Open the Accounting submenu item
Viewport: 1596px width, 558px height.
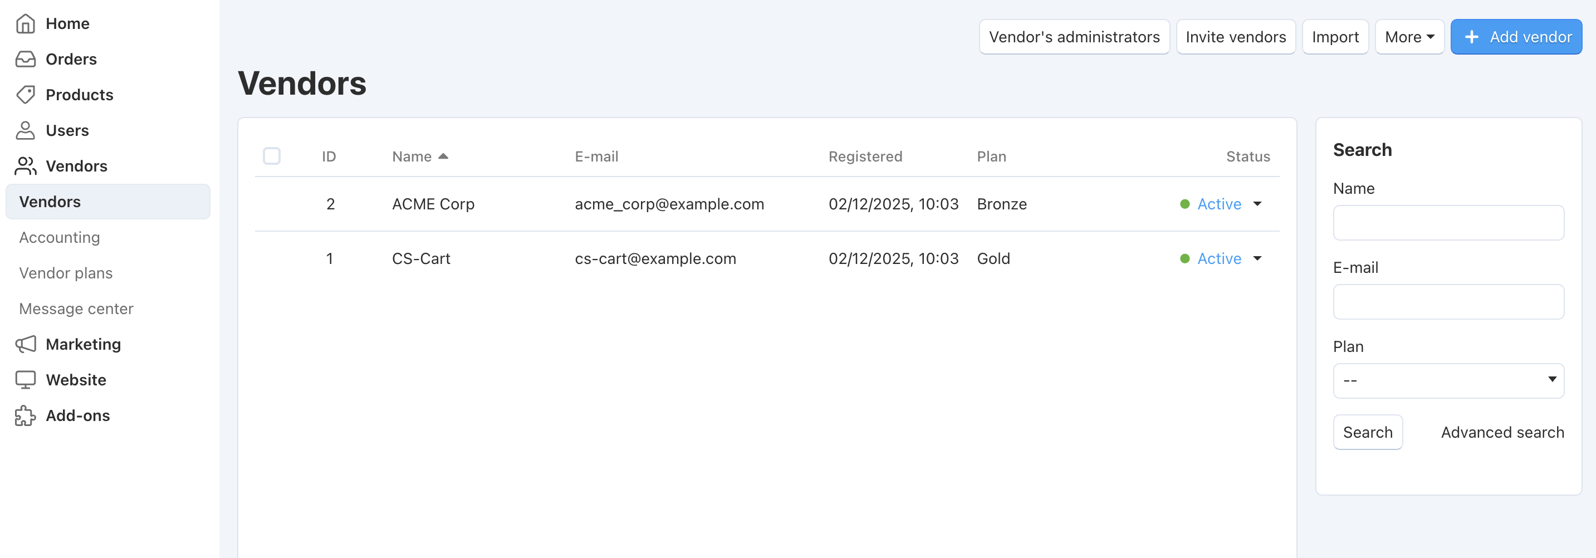[60, 237]
